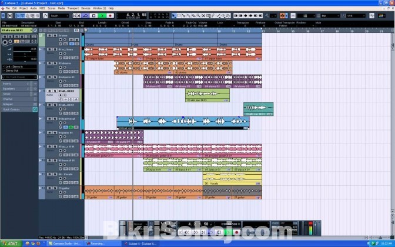Select the Left - Stereo In input routing
Screen dimensions: 395x247
pos(19,66)
